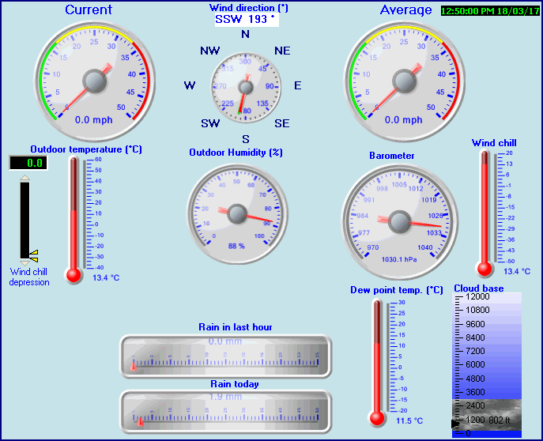Click the Cloud base altitude chart
This screenshot has width=543, height=441.
coord(487,365)
